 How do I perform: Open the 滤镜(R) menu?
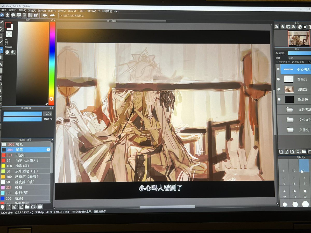click(x=32, y=11)
